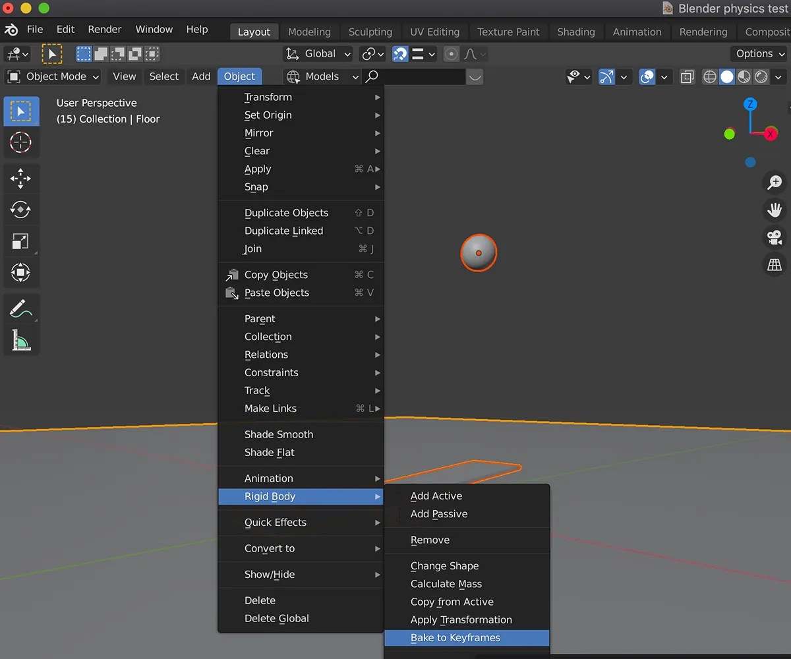Open the Transform submenu

(301, 98)
